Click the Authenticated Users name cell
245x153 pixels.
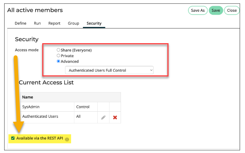[40, 117]
